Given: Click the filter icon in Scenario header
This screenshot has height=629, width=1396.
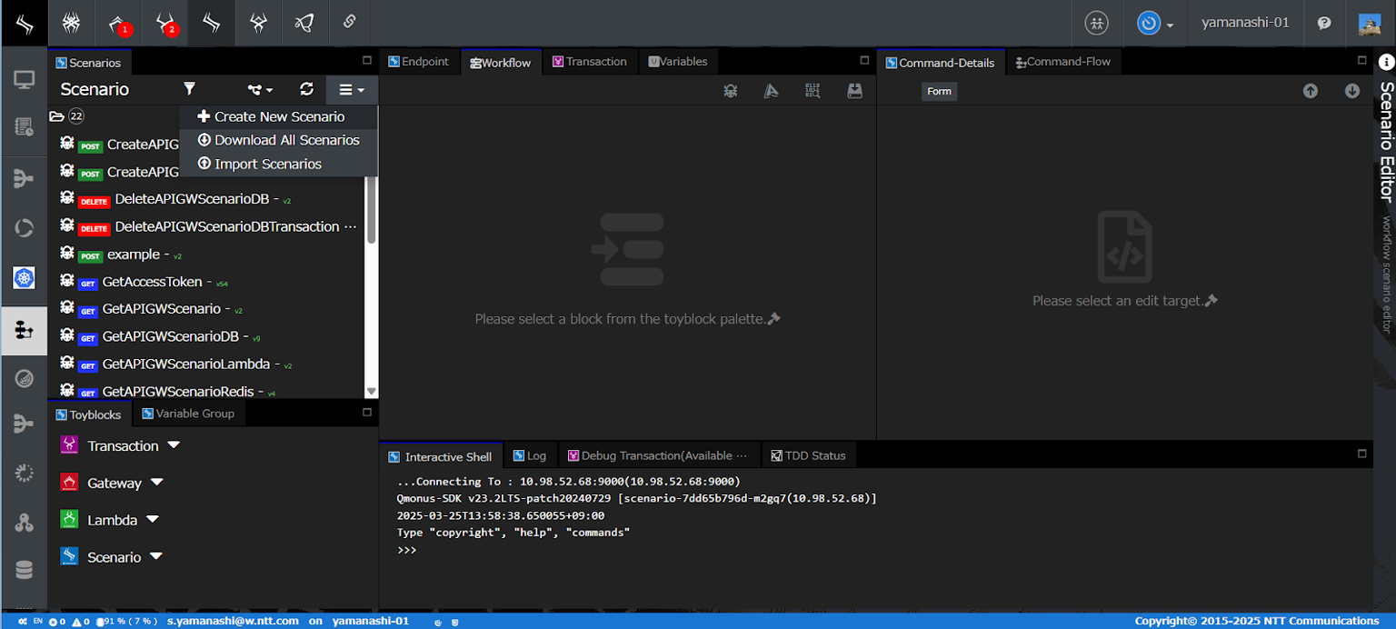Looking at the screenshot, I should click(189, 89).
